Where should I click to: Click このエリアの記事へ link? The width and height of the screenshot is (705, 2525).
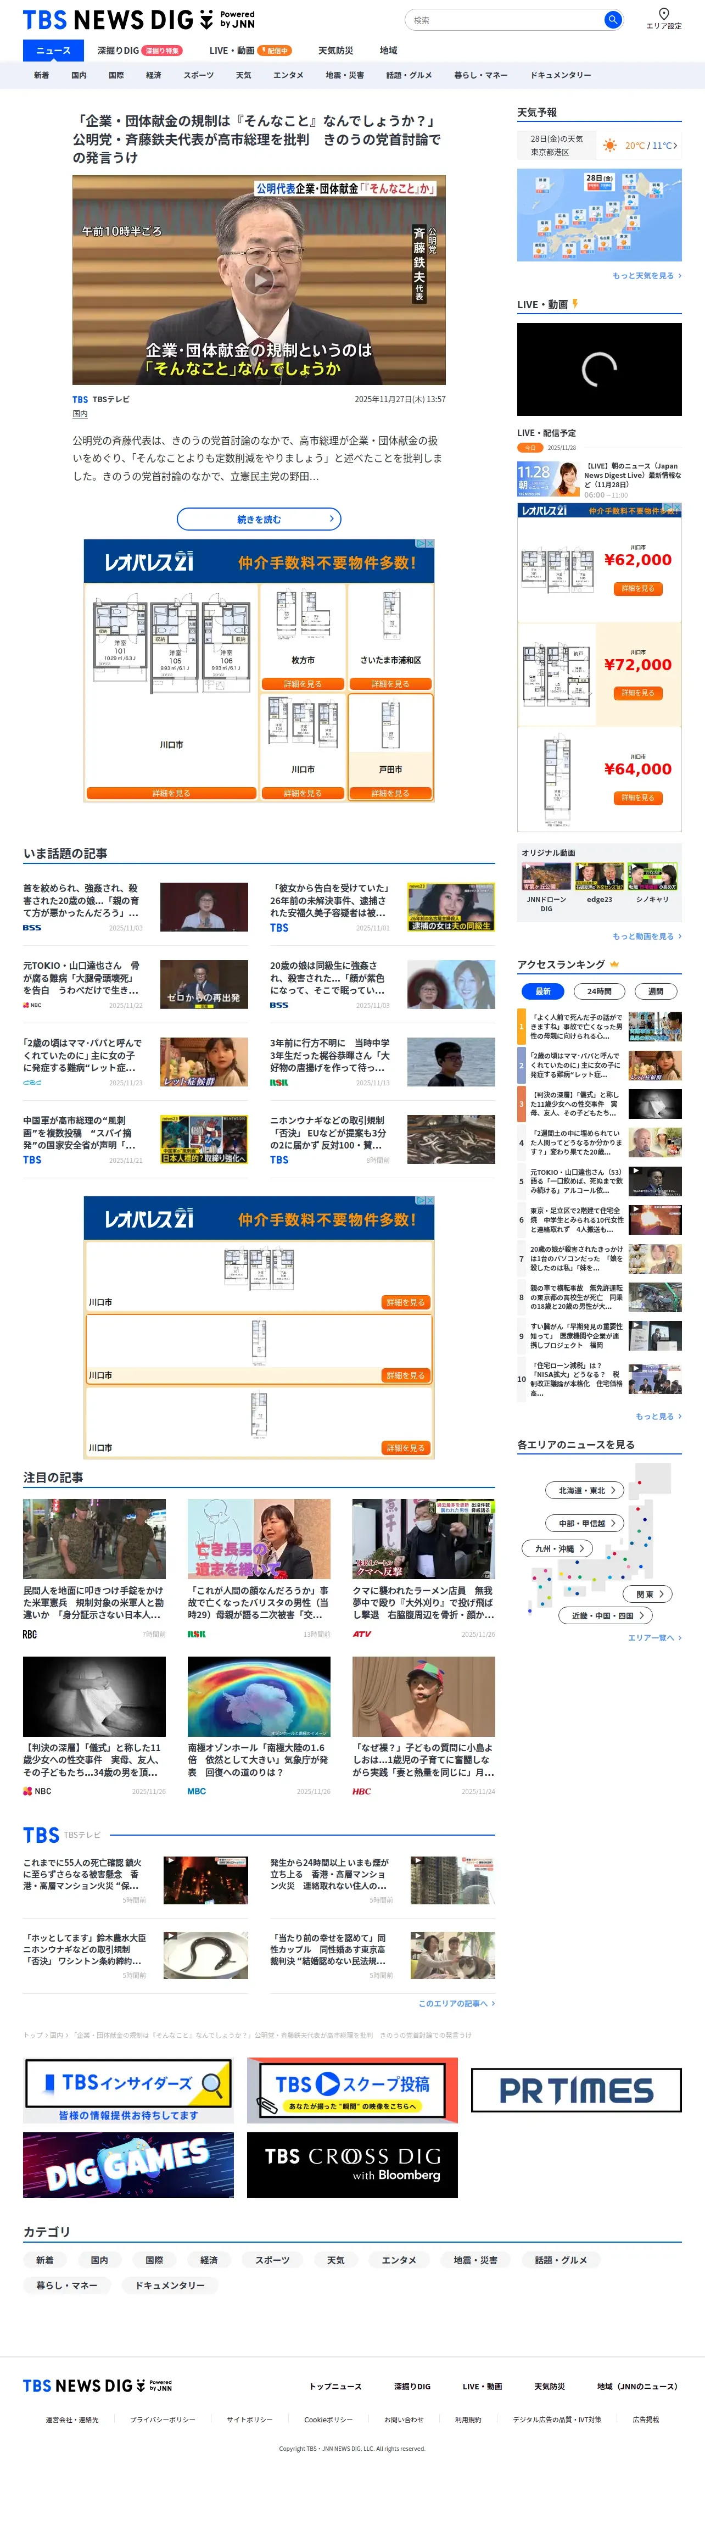456,2003
